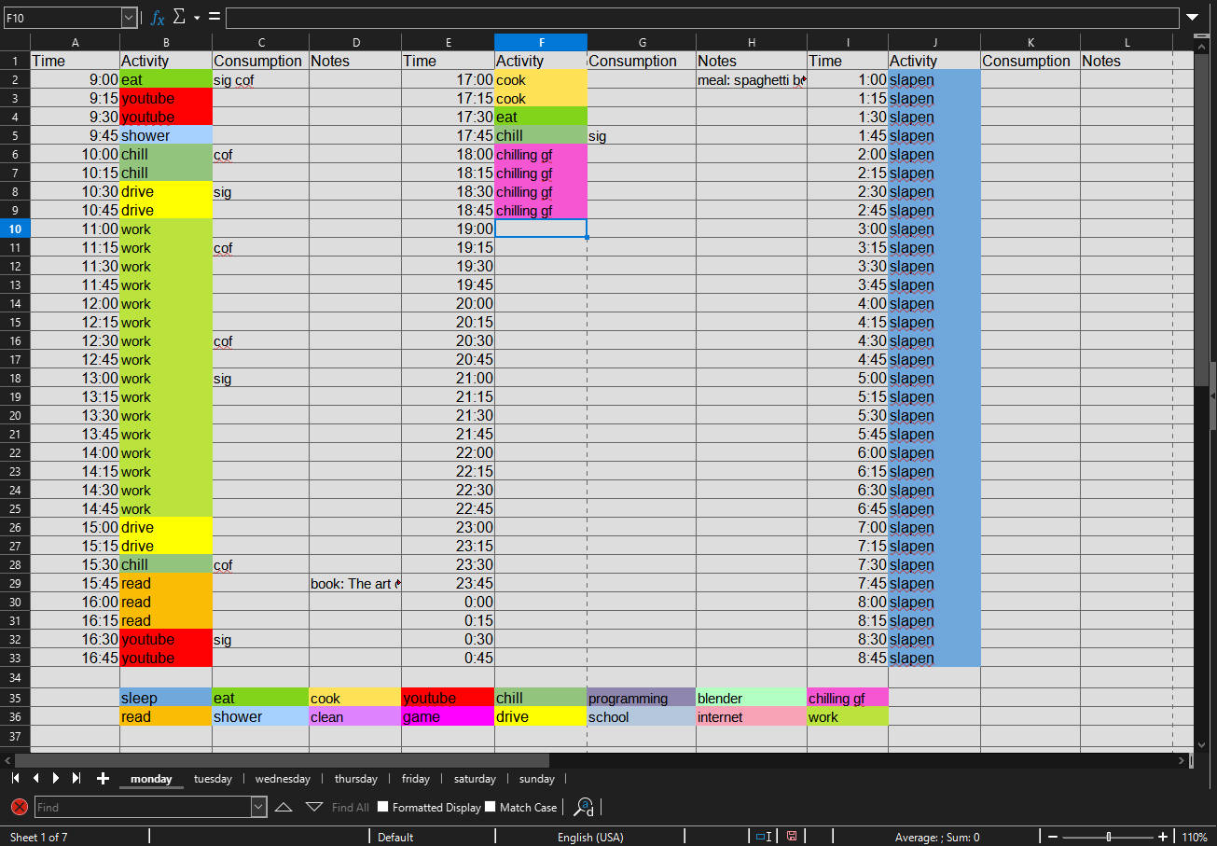Viewport: 1217px width, 846px height.
Task: Click in the formula input line
Action: pos(702,17)
